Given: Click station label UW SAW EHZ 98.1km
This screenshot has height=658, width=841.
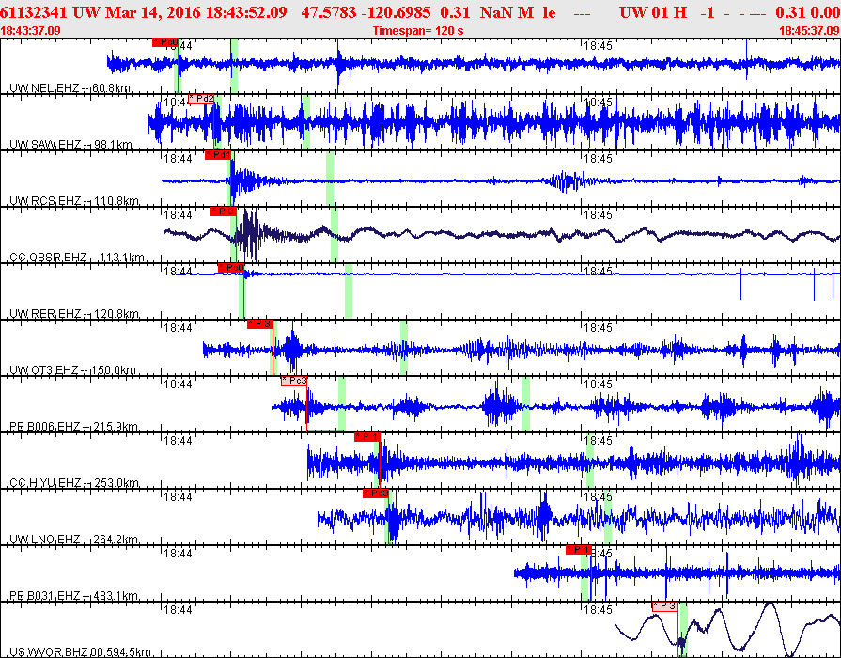Looking at the screenshot, I should pyautogui.click(x=70, y=145).
